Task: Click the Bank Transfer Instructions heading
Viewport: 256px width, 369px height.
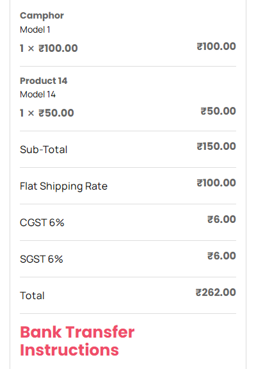Action: pyautogui.click(x=77, y=341)
